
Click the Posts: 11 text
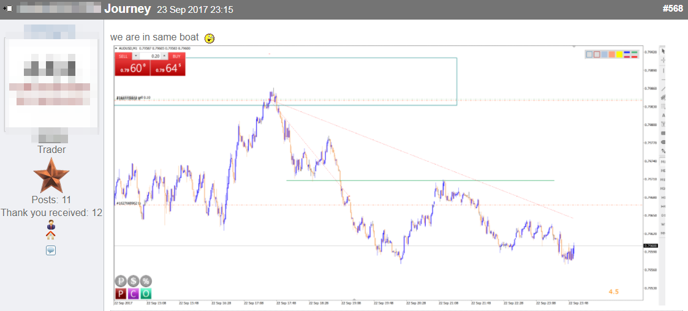point(51,200)
